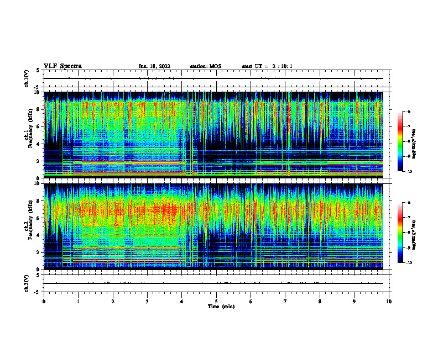Image resolution: width=438 pixels, height=338 pixels.
Task: Click time tick label "9" on the x-axis
Action: click(354, 302)
